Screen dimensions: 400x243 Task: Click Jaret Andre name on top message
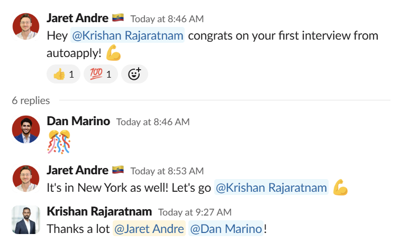pyautogui.click(x=78, y=18)
